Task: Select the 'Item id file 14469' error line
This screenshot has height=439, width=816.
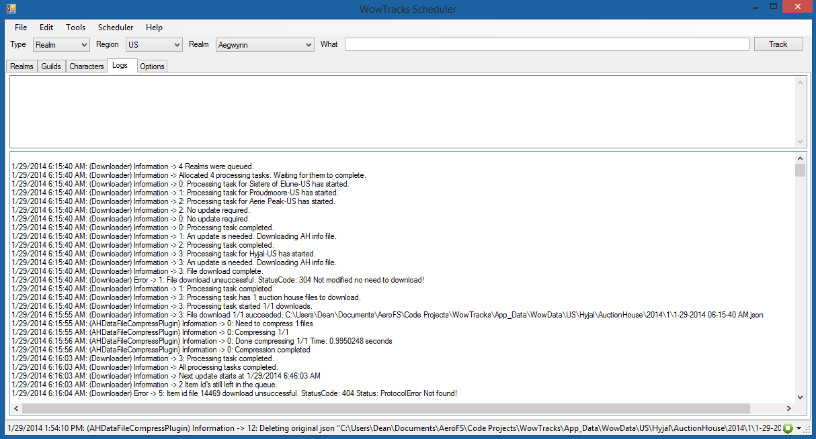Action: [235, 393]
